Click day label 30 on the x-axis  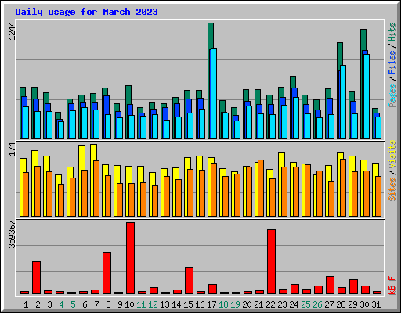364,304
